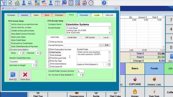Image resolution: width=173 pixels, height=97 pixels.
Task: Toggle Force print on Credit Sales
Action: pos(10,43)
